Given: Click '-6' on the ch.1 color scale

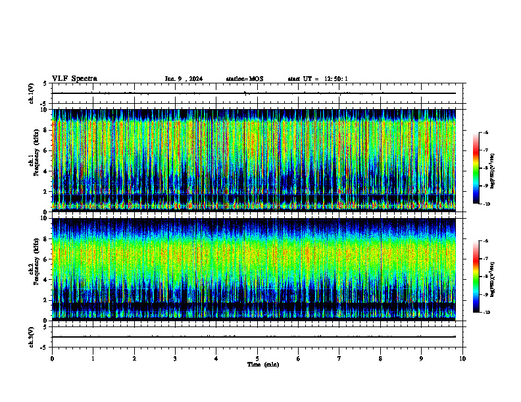Looking at the screenshot, I should [485, 133].
